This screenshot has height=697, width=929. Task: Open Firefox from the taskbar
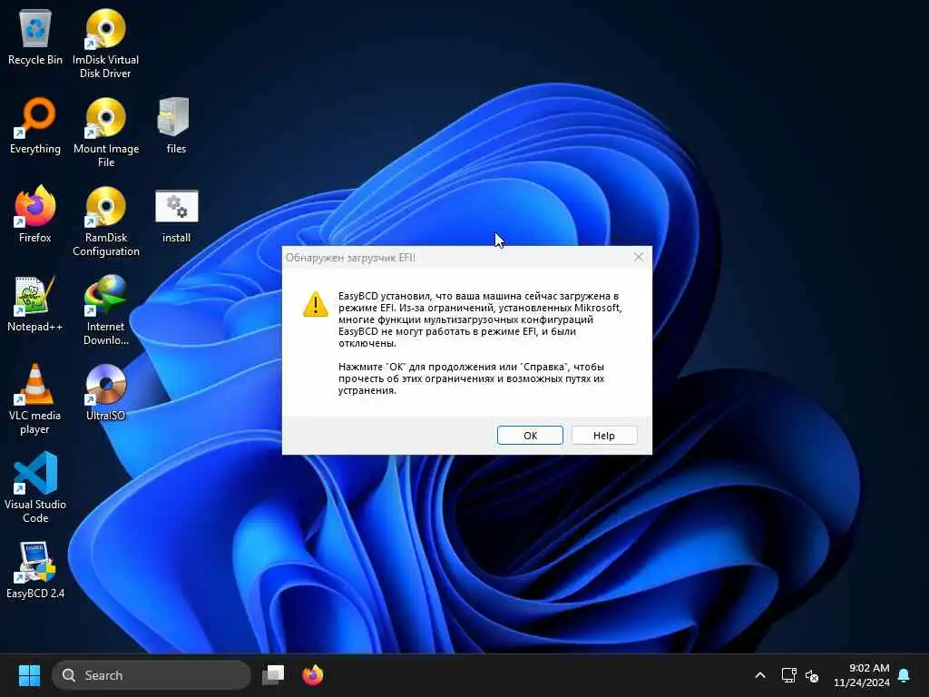coord(313,675)
